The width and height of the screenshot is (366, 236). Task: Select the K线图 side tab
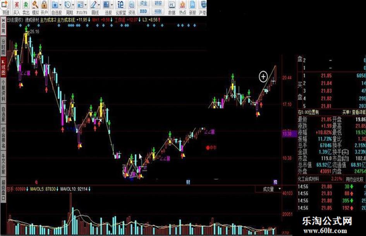click(3, 67)
